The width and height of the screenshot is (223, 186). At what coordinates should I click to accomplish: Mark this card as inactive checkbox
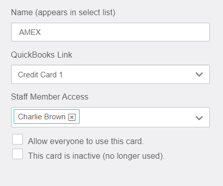17,154
